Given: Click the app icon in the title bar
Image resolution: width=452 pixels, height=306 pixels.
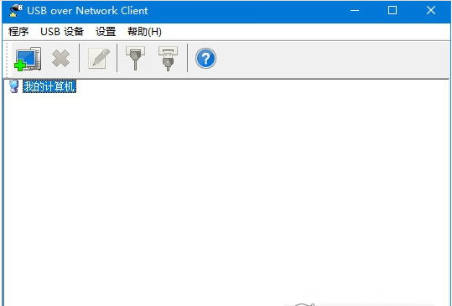Looking at the screenshot, I should (x=16, y=11).
